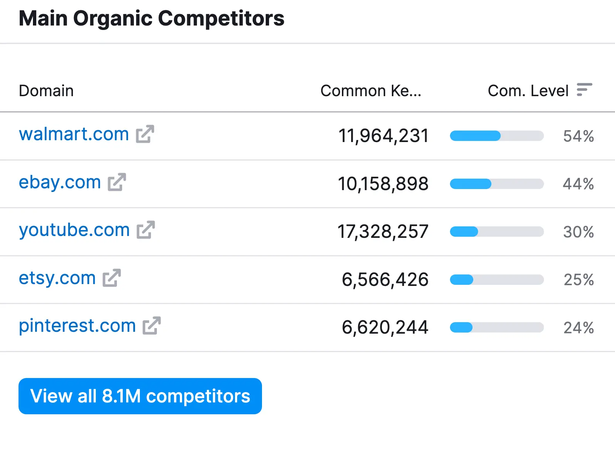Open ebay.com external link icon
Screen dimensions: 615x452
coord(117,182)
